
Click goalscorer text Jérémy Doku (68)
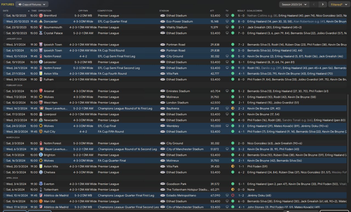259,196
